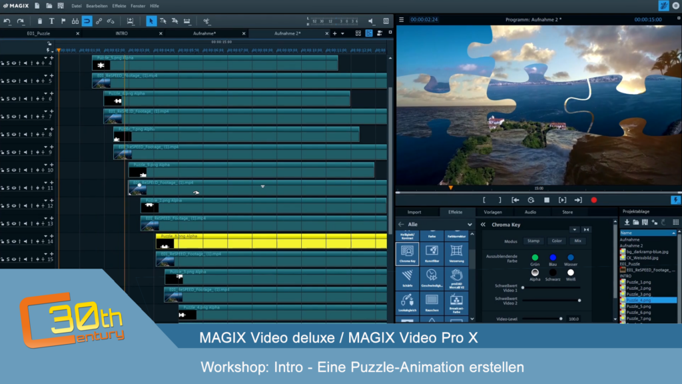Viewport: 682px width, 384px height.
Task: Open the mixer icon beside the speaker
Action: pyautogui.click(x=386, y=21)
